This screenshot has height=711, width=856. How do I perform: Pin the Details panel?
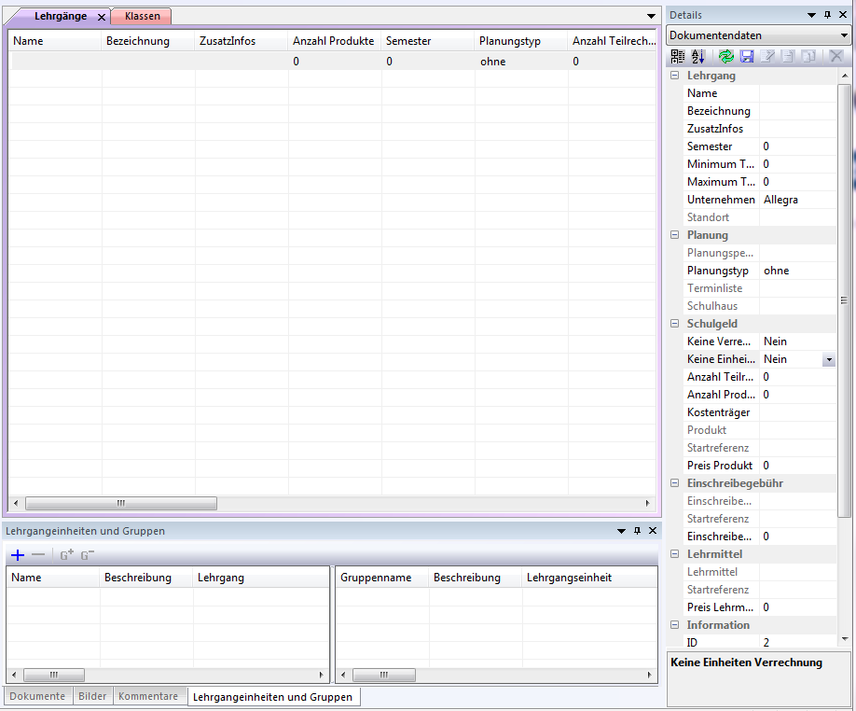point(826,15)
